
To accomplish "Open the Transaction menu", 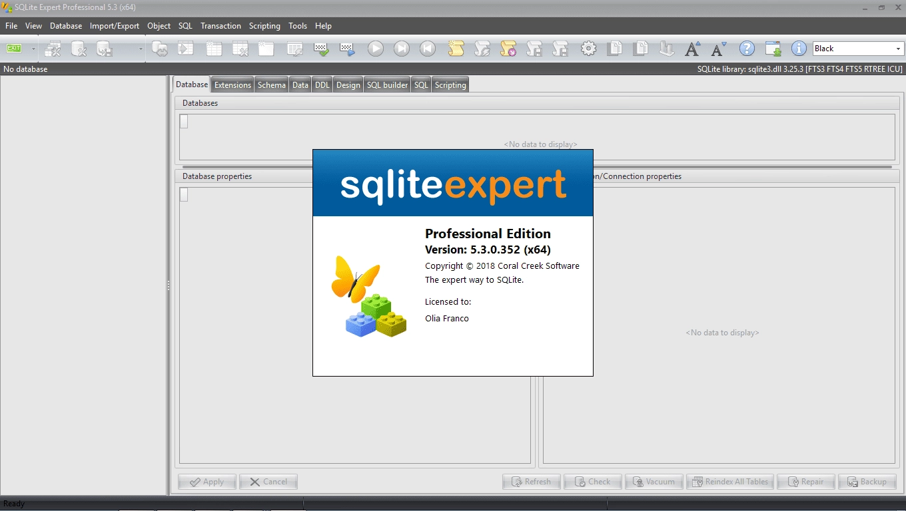I will [221, 26].
